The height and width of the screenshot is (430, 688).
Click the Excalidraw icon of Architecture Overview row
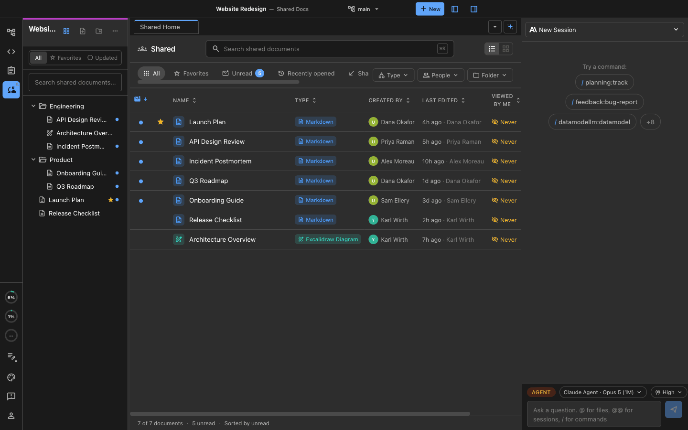179,239
